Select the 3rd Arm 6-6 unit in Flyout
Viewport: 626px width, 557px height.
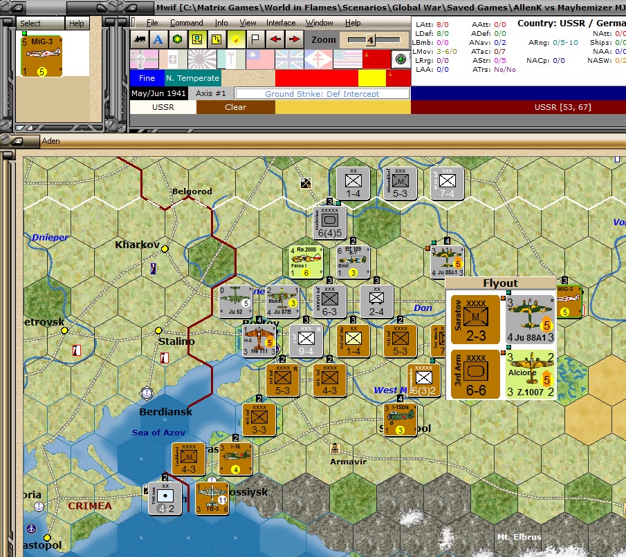(475, 375)
